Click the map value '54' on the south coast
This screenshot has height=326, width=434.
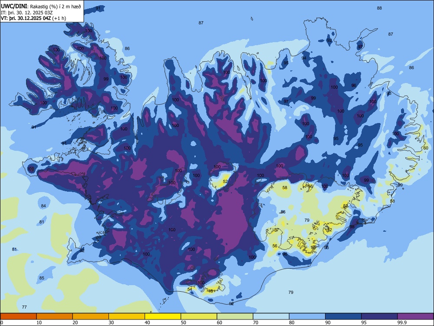[x=190, y=289]
